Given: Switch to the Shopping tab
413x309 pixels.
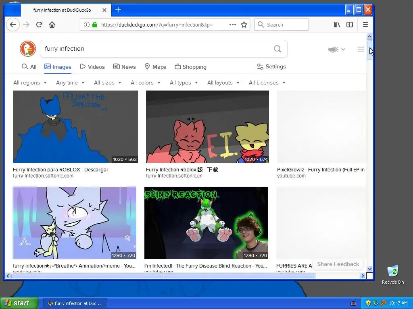Looking at the screenshot, I should [190, 67].
